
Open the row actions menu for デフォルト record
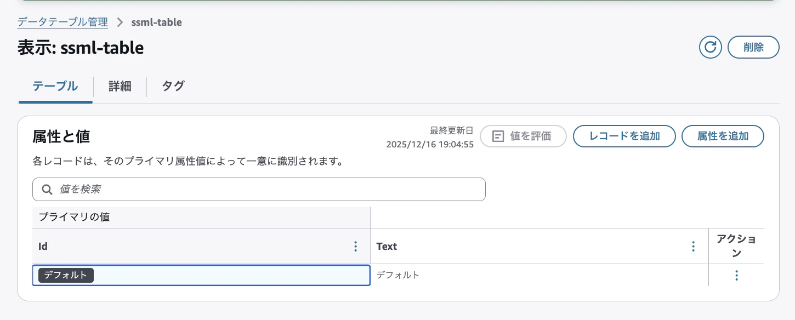pos(736,275)
